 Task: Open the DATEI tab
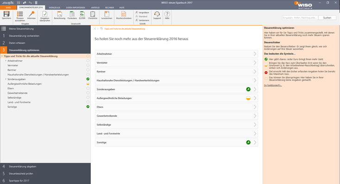click(x=8, y=7)
